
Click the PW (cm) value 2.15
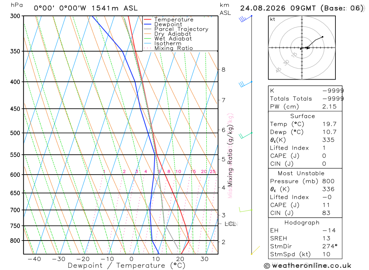click(x=330, y=107)
